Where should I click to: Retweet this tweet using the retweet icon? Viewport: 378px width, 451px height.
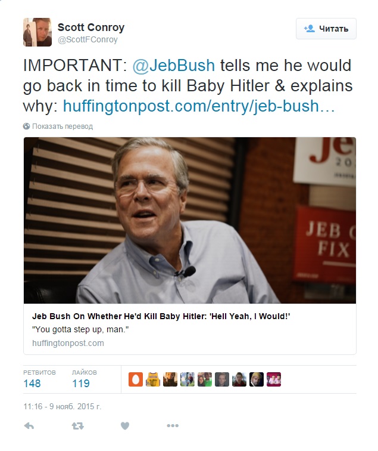pyautogui.click(x=77, y=426)
